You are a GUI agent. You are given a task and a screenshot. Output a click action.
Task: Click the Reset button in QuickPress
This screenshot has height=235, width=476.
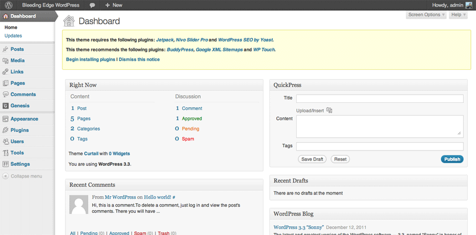pos(340,159)
